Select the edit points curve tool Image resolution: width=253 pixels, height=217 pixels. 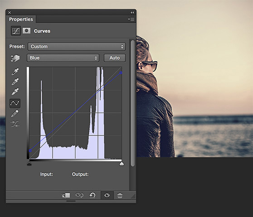[x=15, y=103]
